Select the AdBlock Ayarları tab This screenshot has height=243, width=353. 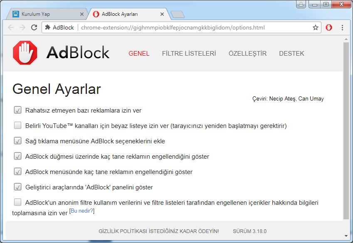tap(129, 14)
